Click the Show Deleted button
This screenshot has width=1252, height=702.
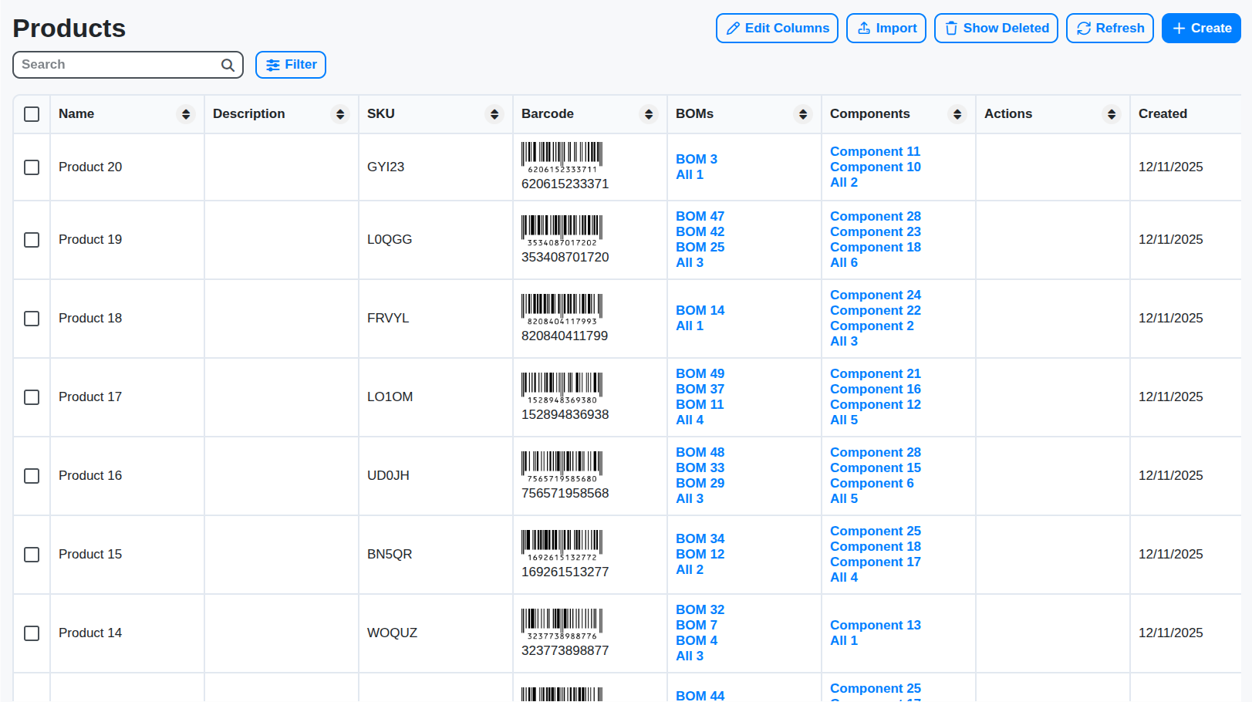pos(996,28)
